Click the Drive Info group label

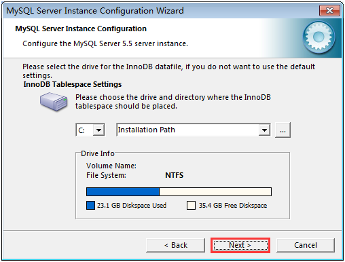[x=98, y=153]
